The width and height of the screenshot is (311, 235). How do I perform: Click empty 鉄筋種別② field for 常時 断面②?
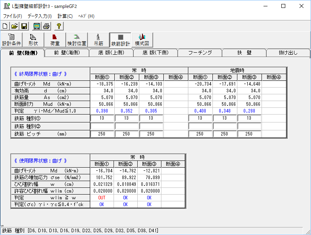pos(127,126)
